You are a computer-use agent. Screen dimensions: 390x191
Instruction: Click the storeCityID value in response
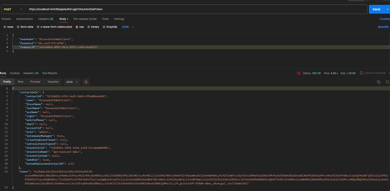79,148
